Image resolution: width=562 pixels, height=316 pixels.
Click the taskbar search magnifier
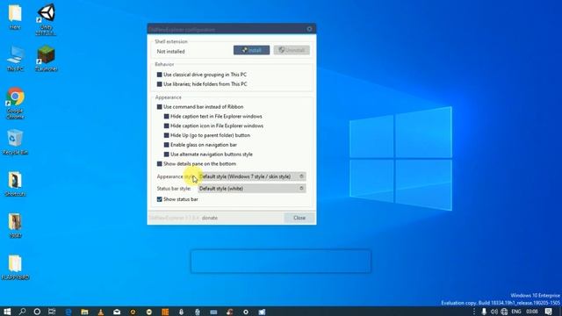tap(22, 312)
